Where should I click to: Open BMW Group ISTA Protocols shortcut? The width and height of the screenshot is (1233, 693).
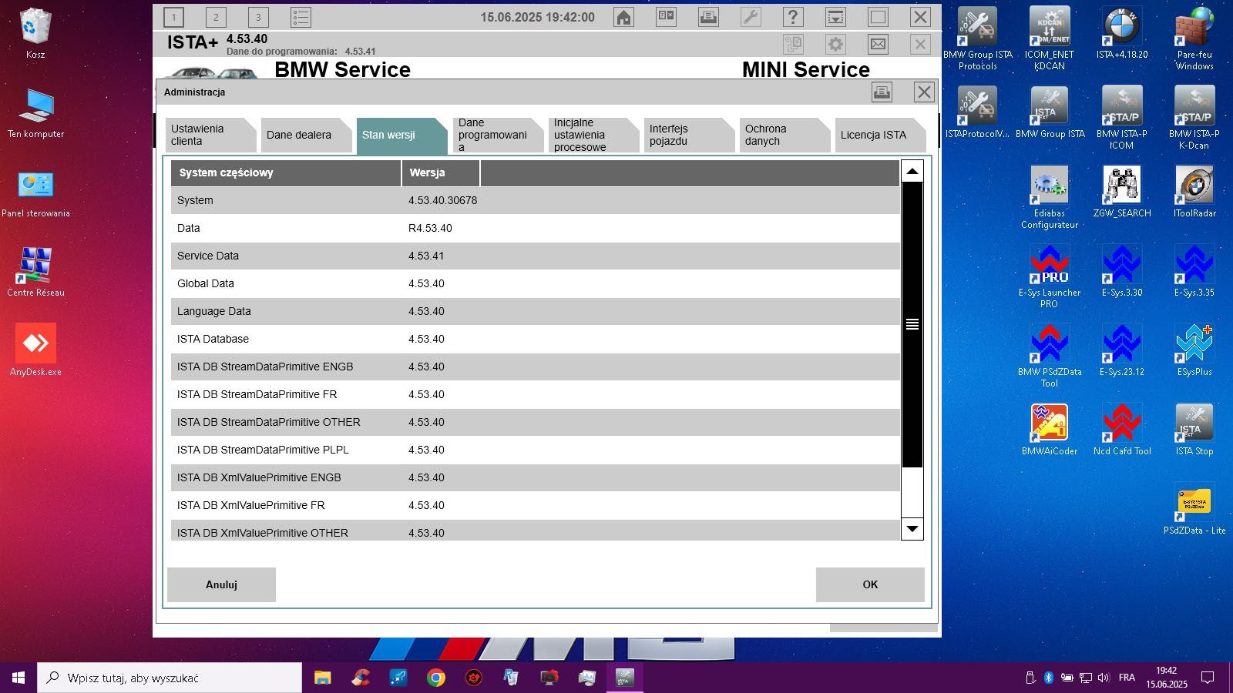977,38
